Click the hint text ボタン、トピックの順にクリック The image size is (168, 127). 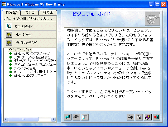coord(28,19)
